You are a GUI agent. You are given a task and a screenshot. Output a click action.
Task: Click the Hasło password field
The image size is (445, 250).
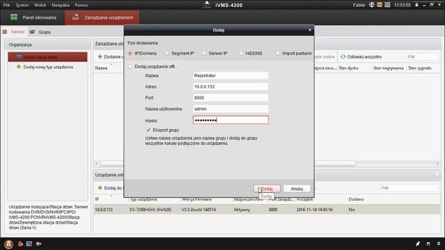click(x=230, y=120)
